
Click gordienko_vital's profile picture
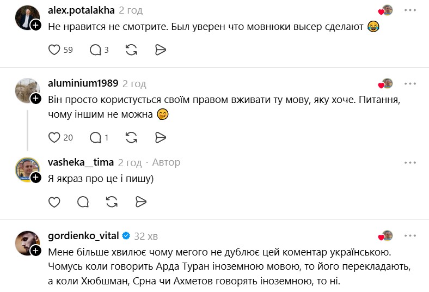click(27, 244)
